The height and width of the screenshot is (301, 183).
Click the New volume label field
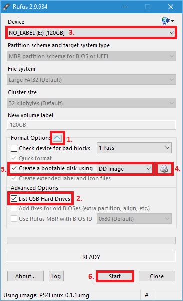(91, 125)
